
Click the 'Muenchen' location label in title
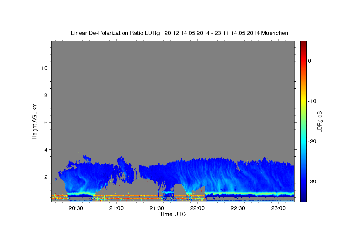pyautogui.click(x=275, y=33)
